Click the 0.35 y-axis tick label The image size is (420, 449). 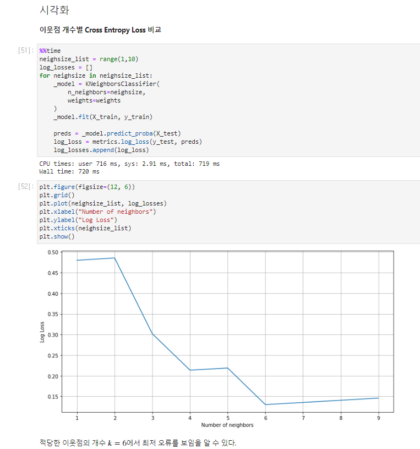pyautogui.click(x=53, y=314)
